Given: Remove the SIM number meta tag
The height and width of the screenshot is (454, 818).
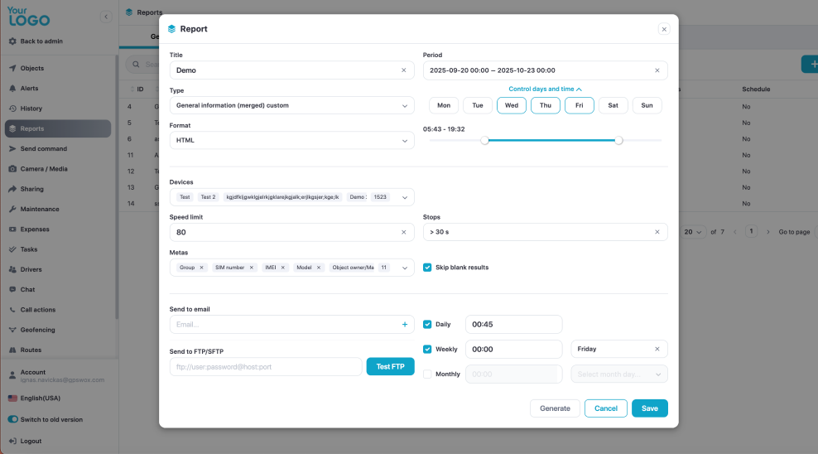Looking at the screenshot, I should coord(252,268).
